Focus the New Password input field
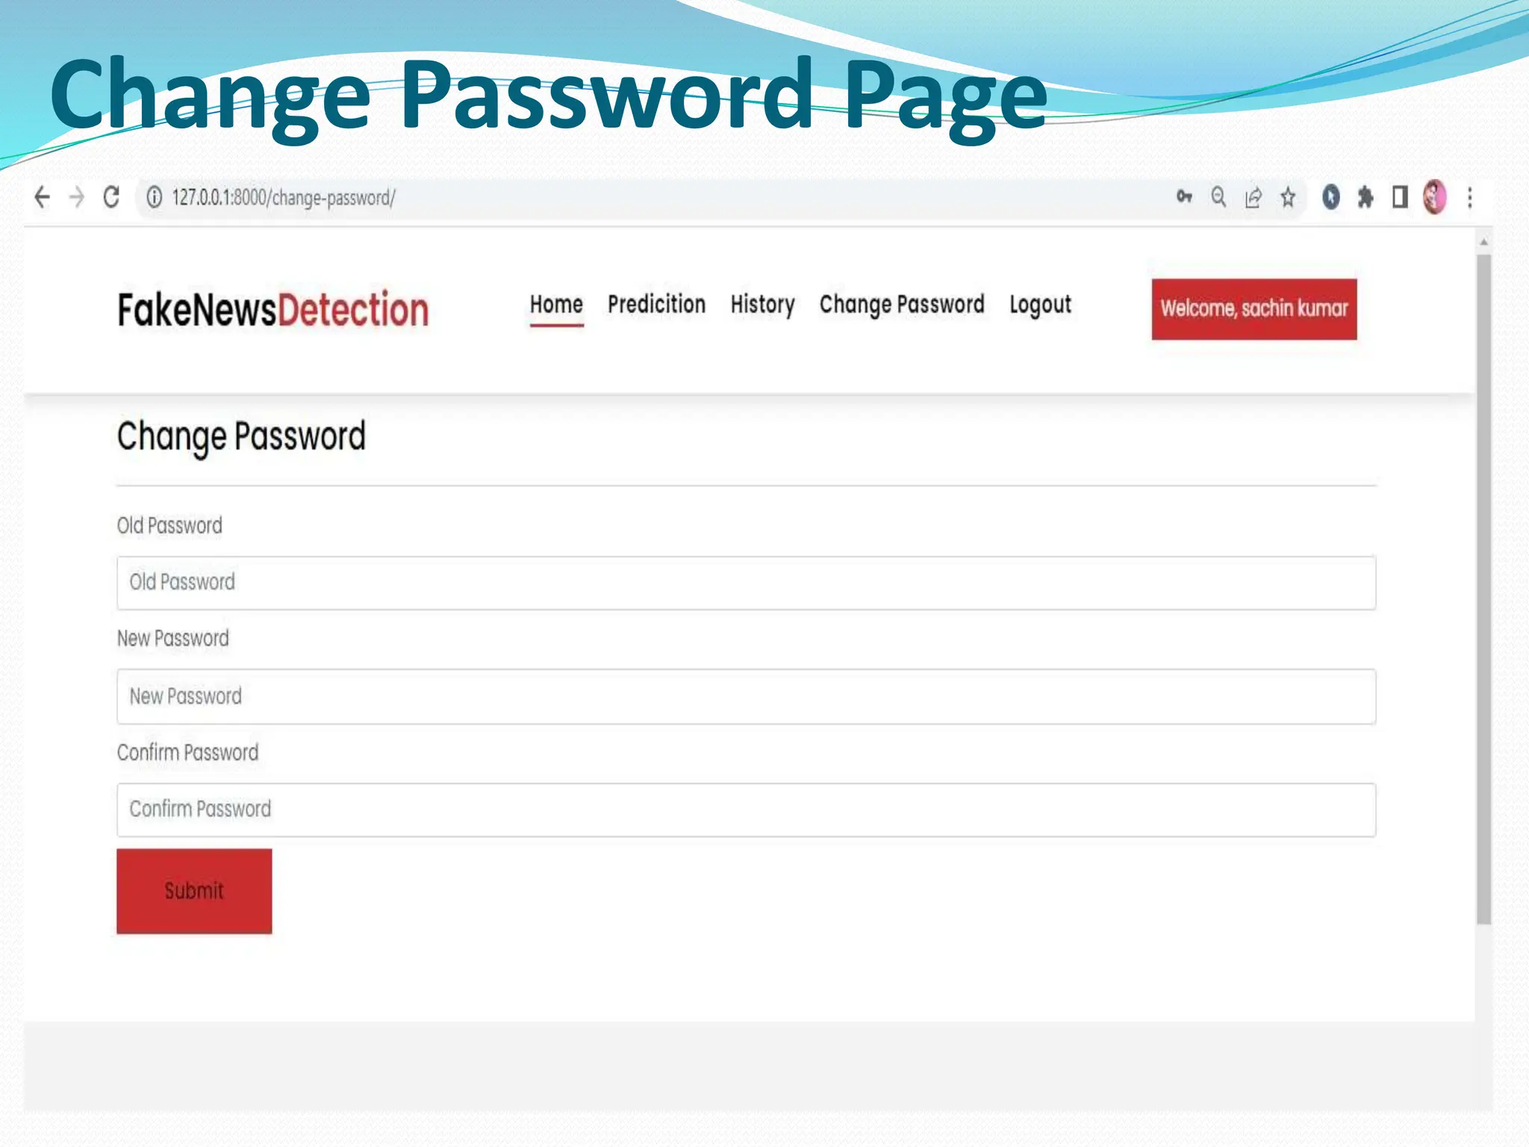 [746, 697]
